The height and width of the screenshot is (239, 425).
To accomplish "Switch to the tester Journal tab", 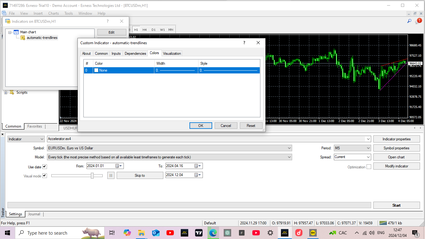I will coord(34,214).
